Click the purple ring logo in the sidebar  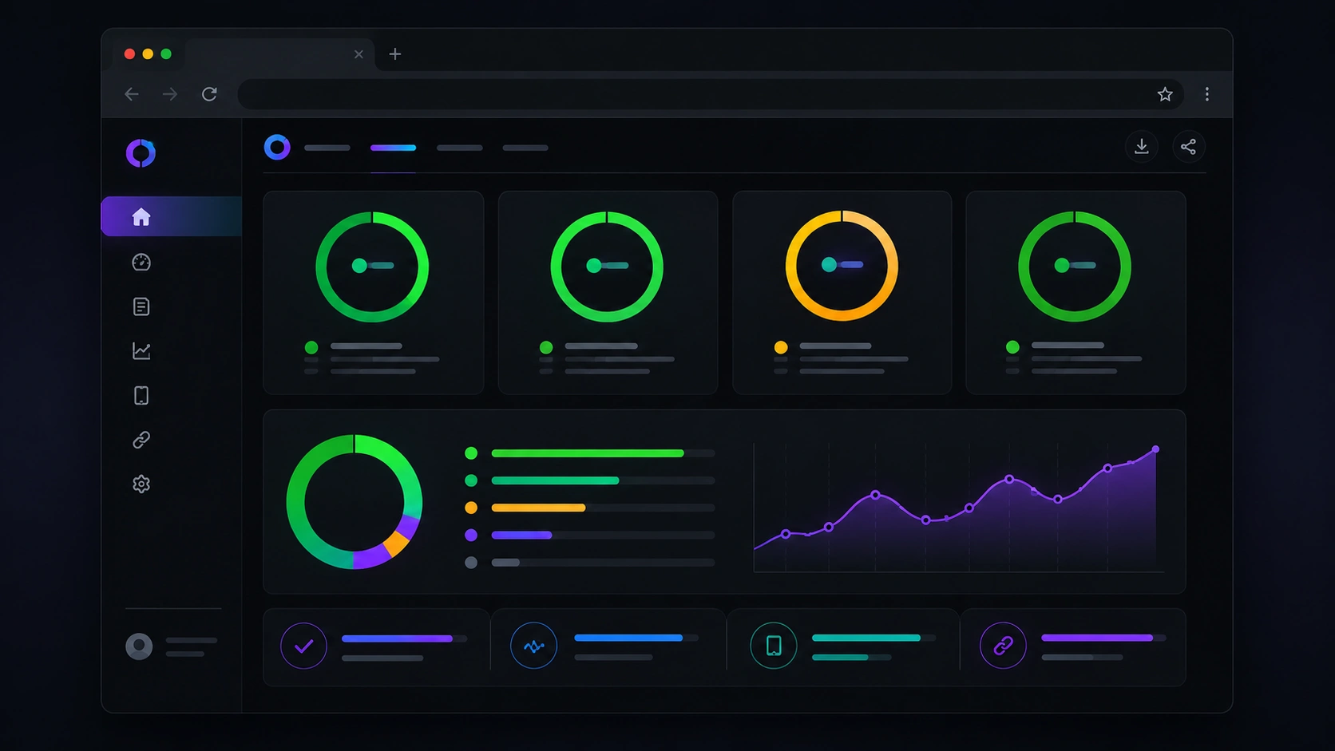[141, 153]
